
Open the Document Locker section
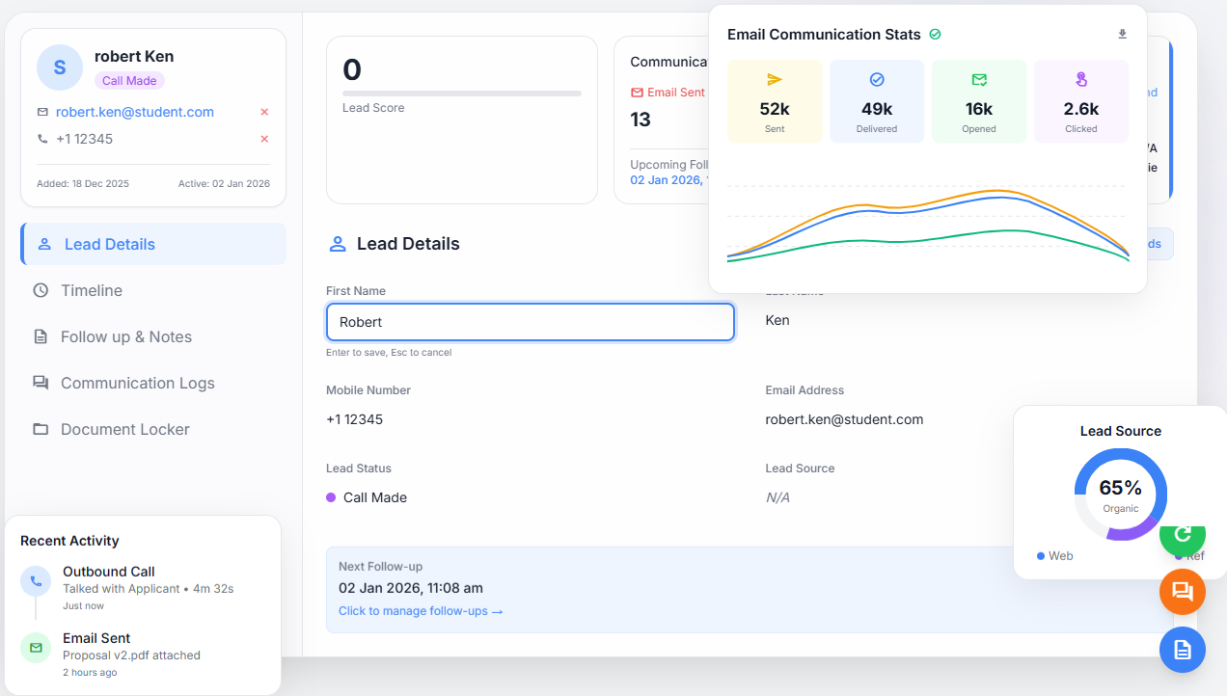tap(124, 429)
